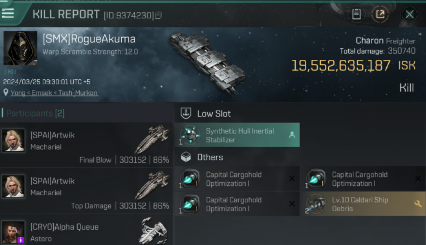This screenshot has height=245, width=426.
Task: Copy the kill report ID
Action: tap(159, 15)
